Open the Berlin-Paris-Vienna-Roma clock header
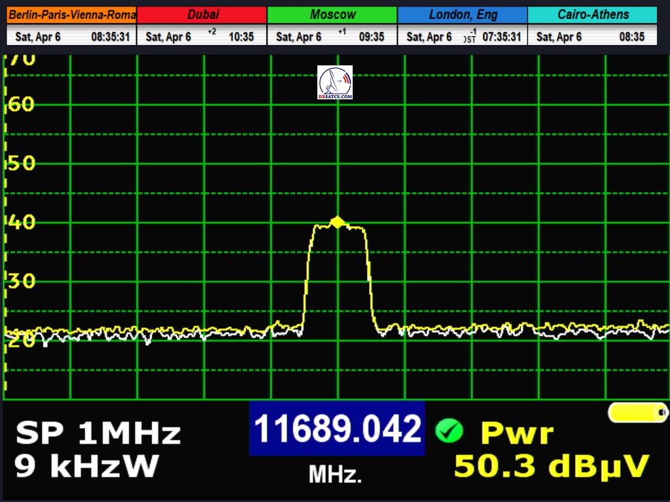The height and width of the screenshot is (502, 670). [x=71, y=14]
